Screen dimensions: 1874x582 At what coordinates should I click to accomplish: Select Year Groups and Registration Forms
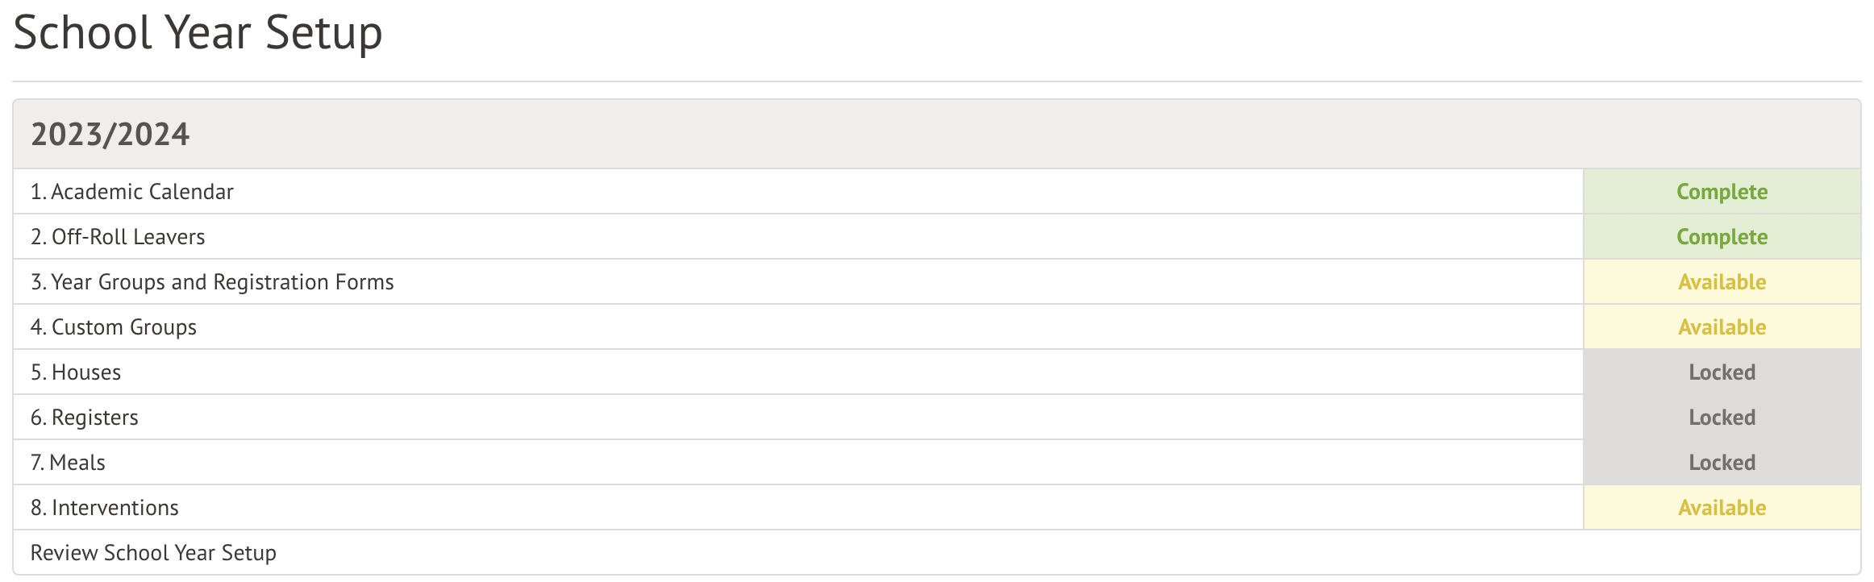coord(212,282)
